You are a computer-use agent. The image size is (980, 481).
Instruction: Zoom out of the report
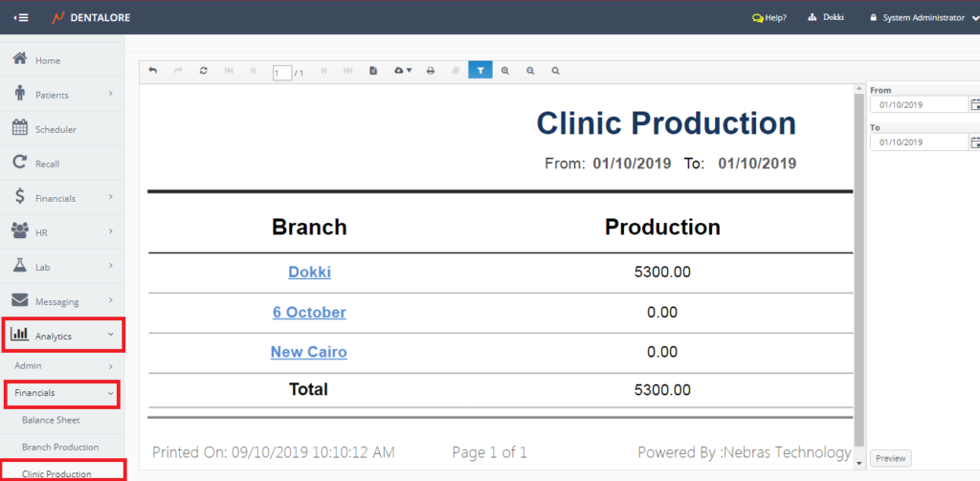(x=530, y=71)
